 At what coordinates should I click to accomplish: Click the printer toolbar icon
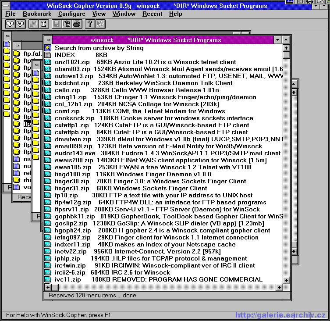77,24
